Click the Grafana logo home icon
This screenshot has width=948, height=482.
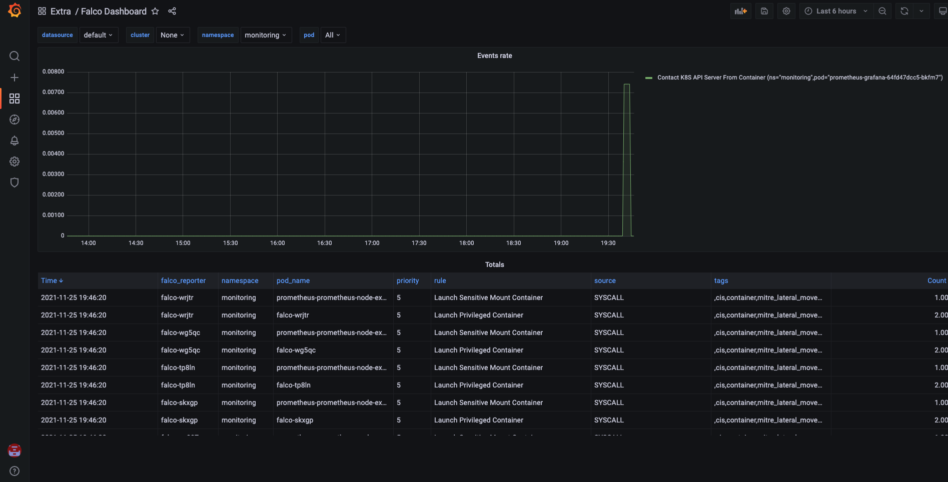click(15, 10)
